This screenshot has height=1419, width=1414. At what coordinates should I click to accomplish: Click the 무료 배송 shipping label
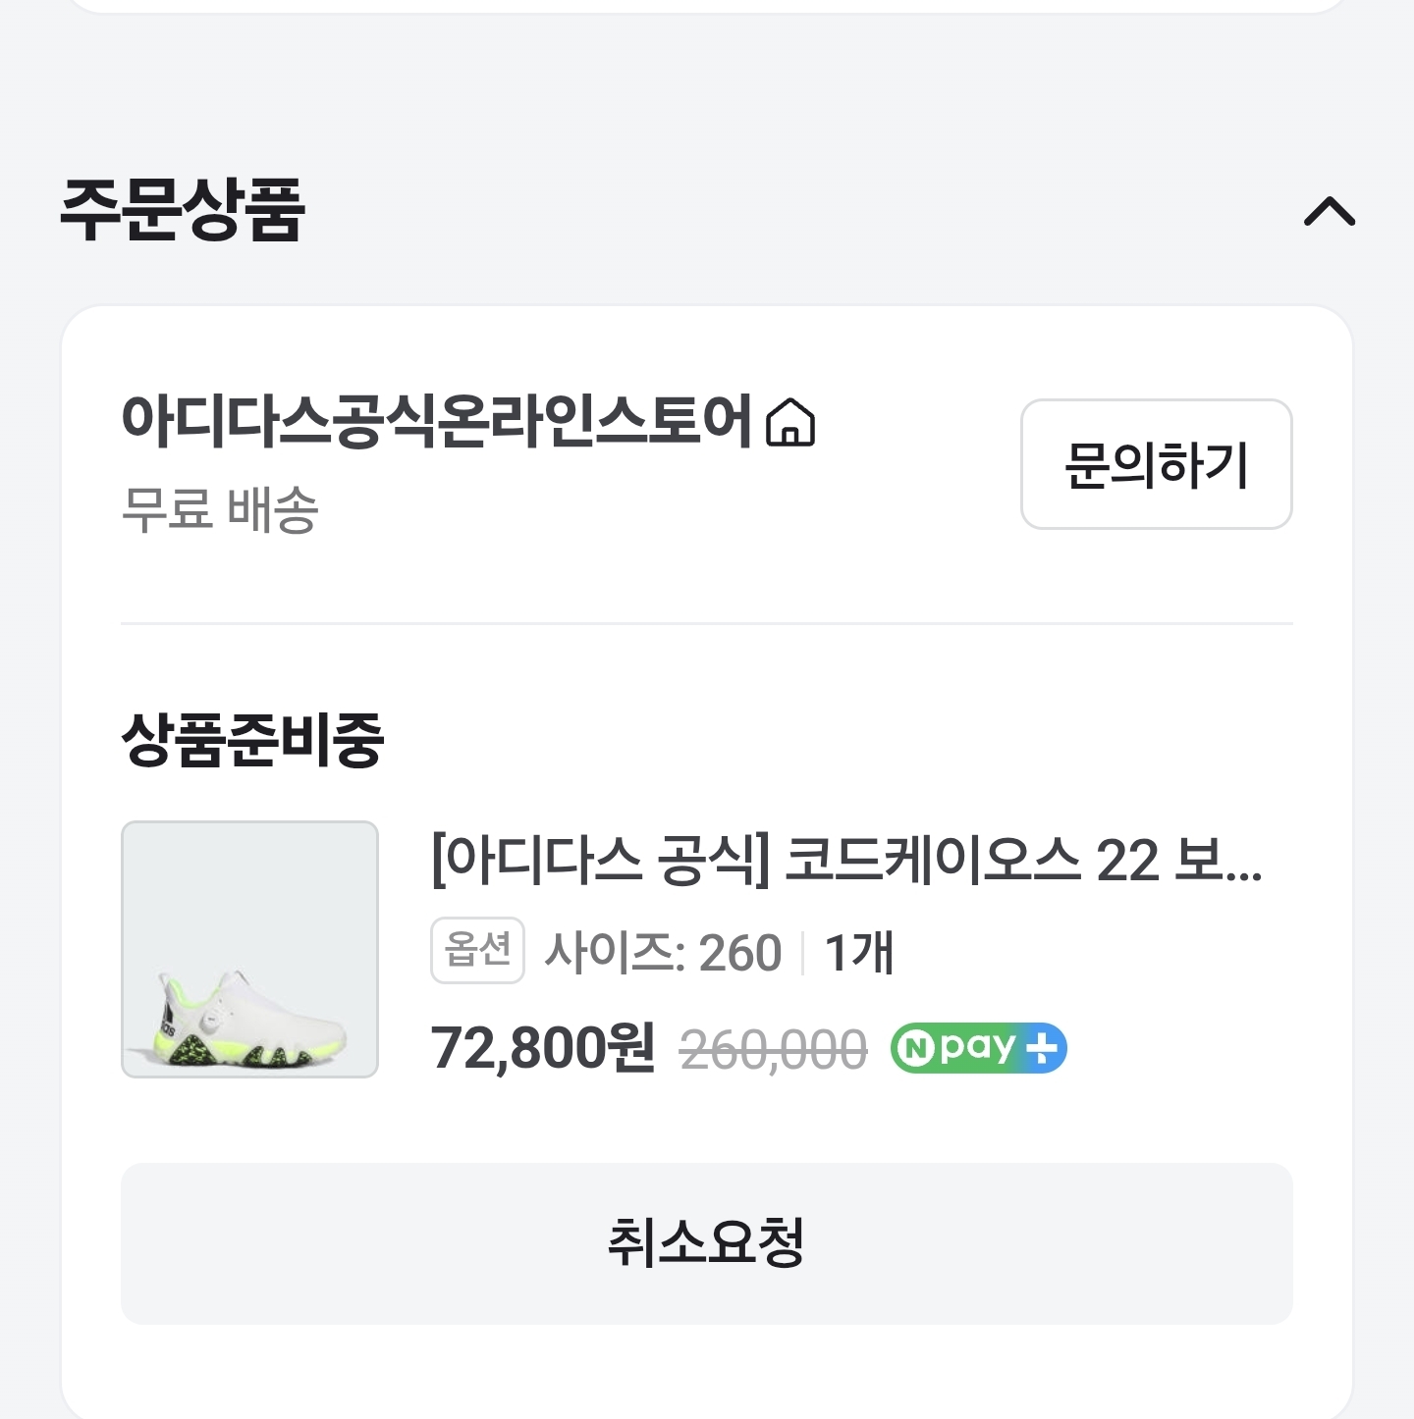point(220,510)
